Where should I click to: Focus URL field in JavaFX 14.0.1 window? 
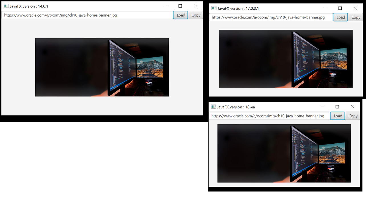click(x=87, y=15)
